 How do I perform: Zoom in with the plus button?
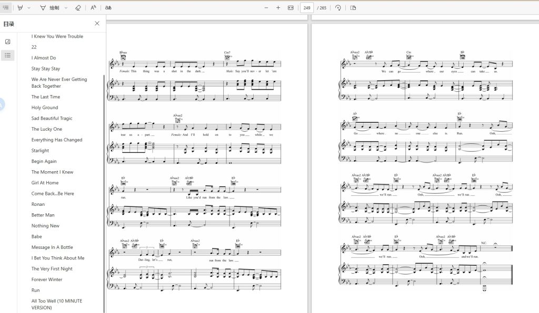(x=278, y=7)
